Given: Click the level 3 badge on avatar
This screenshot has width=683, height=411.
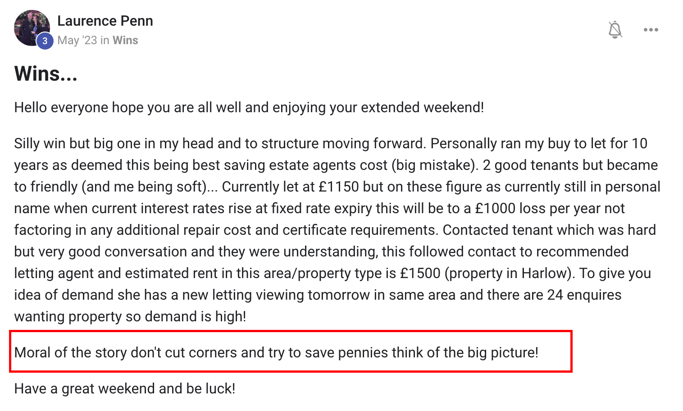Looking at the screenshot, I should click(45, 41).
